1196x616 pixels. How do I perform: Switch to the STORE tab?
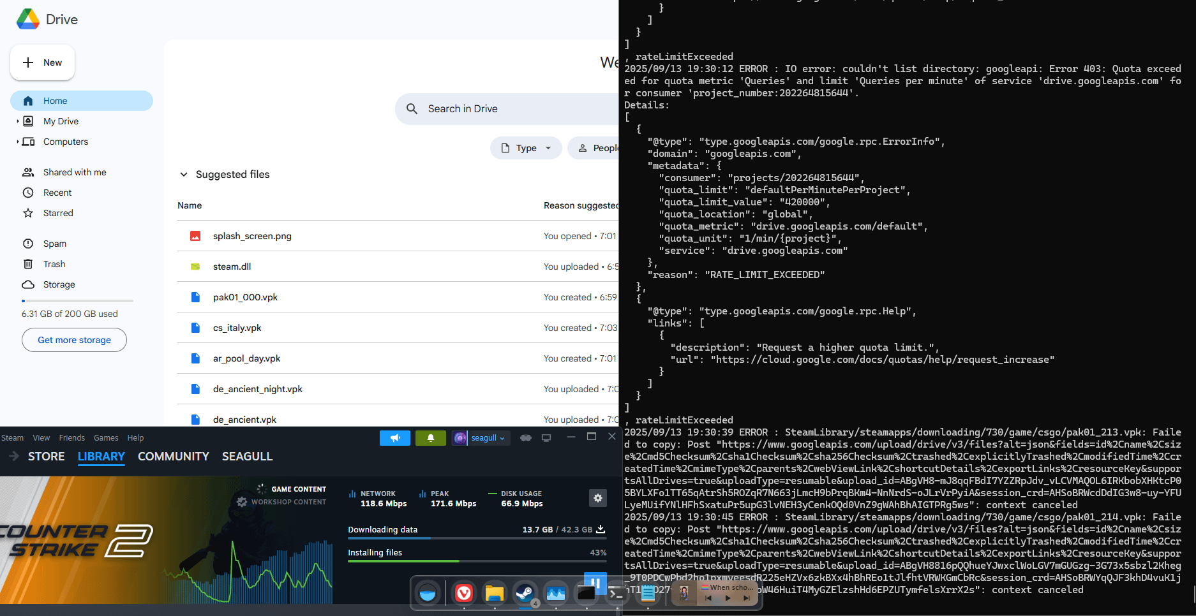(x=47, y=457)
